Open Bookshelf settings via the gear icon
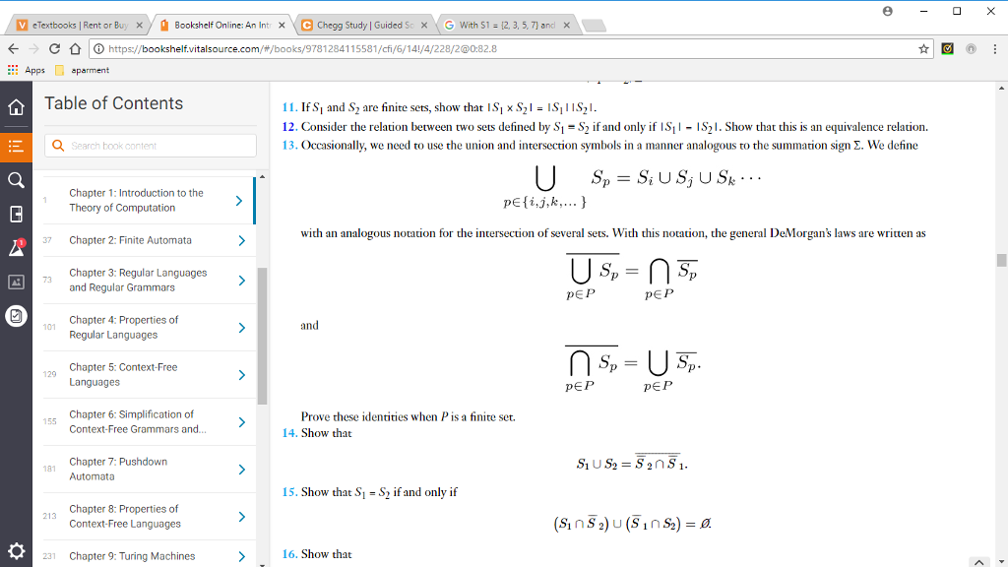This screenshot has height=567, width=1008. 15,551
